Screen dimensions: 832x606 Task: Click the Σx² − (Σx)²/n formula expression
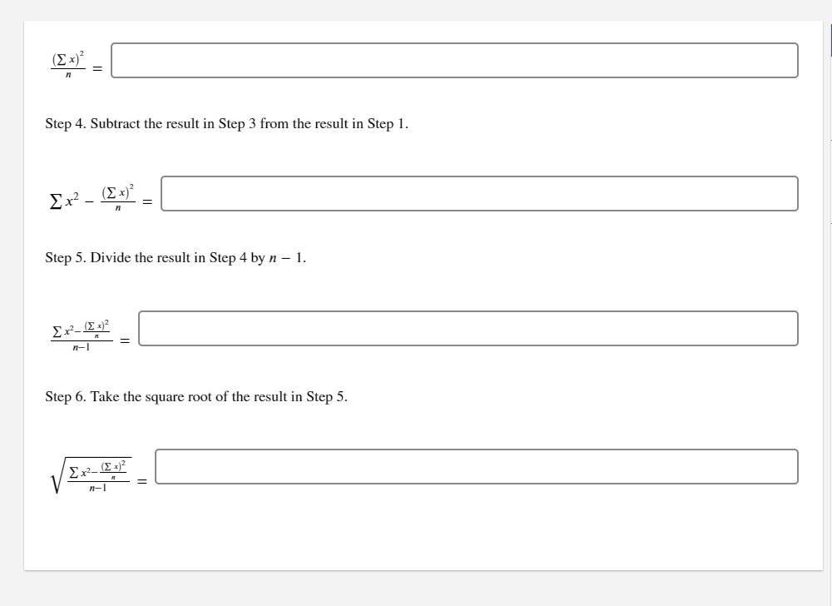point(92,197)
